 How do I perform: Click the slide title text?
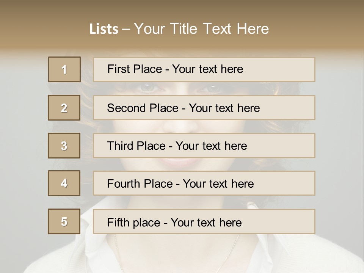pos(179,29)
